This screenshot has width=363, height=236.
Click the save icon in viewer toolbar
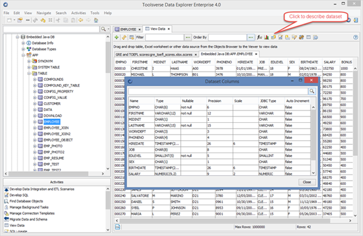280,38
